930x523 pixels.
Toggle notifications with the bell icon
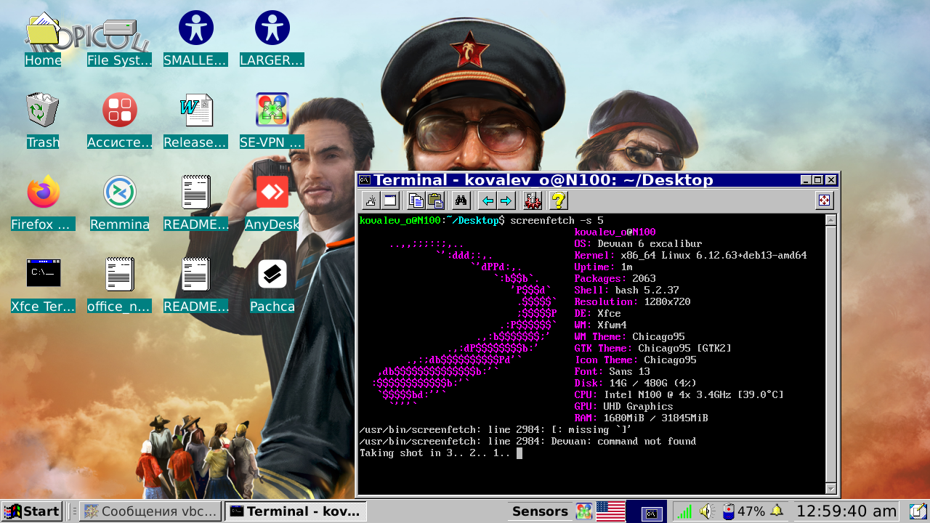point(777,511)
